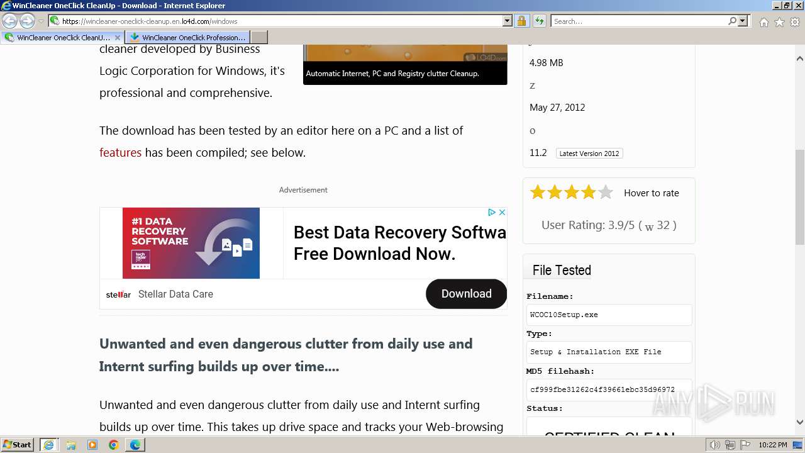
Task: Click the volume speaker tray icon
Action: pyautogui.click(x=714, y=445)
